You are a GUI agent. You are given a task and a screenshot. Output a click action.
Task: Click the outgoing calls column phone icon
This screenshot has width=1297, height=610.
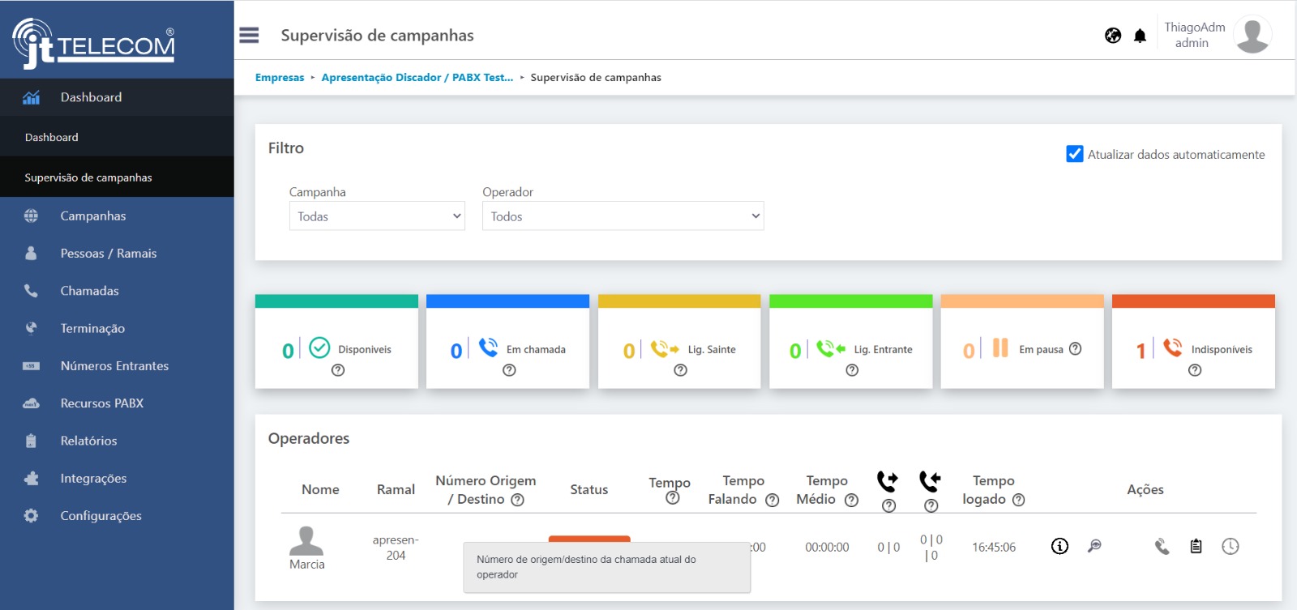888,481
